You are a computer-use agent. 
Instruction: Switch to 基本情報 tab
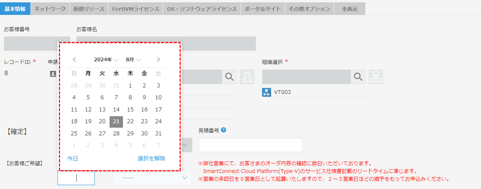(x=15, y=9)
